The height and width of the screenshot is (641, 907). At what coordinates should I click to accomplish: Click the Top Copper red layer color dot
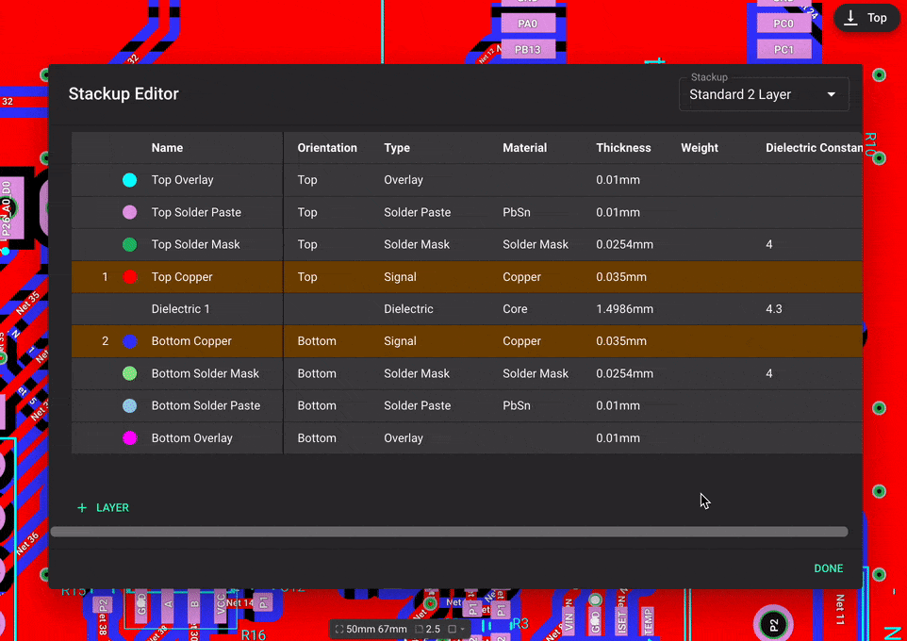[x=129, y=276]
